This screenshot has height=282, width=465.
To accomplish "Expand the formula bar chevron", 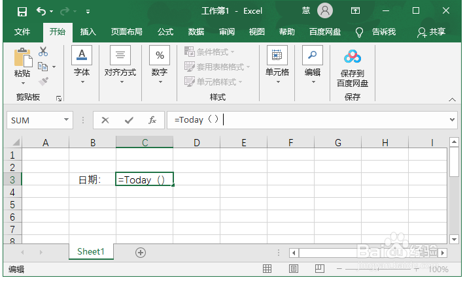I will pos(452,120).
